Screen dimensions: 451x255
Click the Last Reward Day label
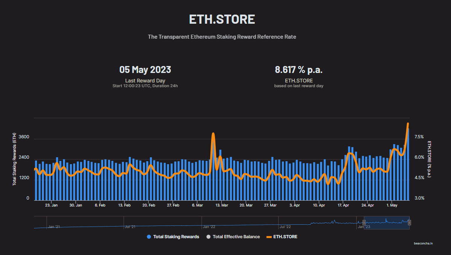coord(145,81)
